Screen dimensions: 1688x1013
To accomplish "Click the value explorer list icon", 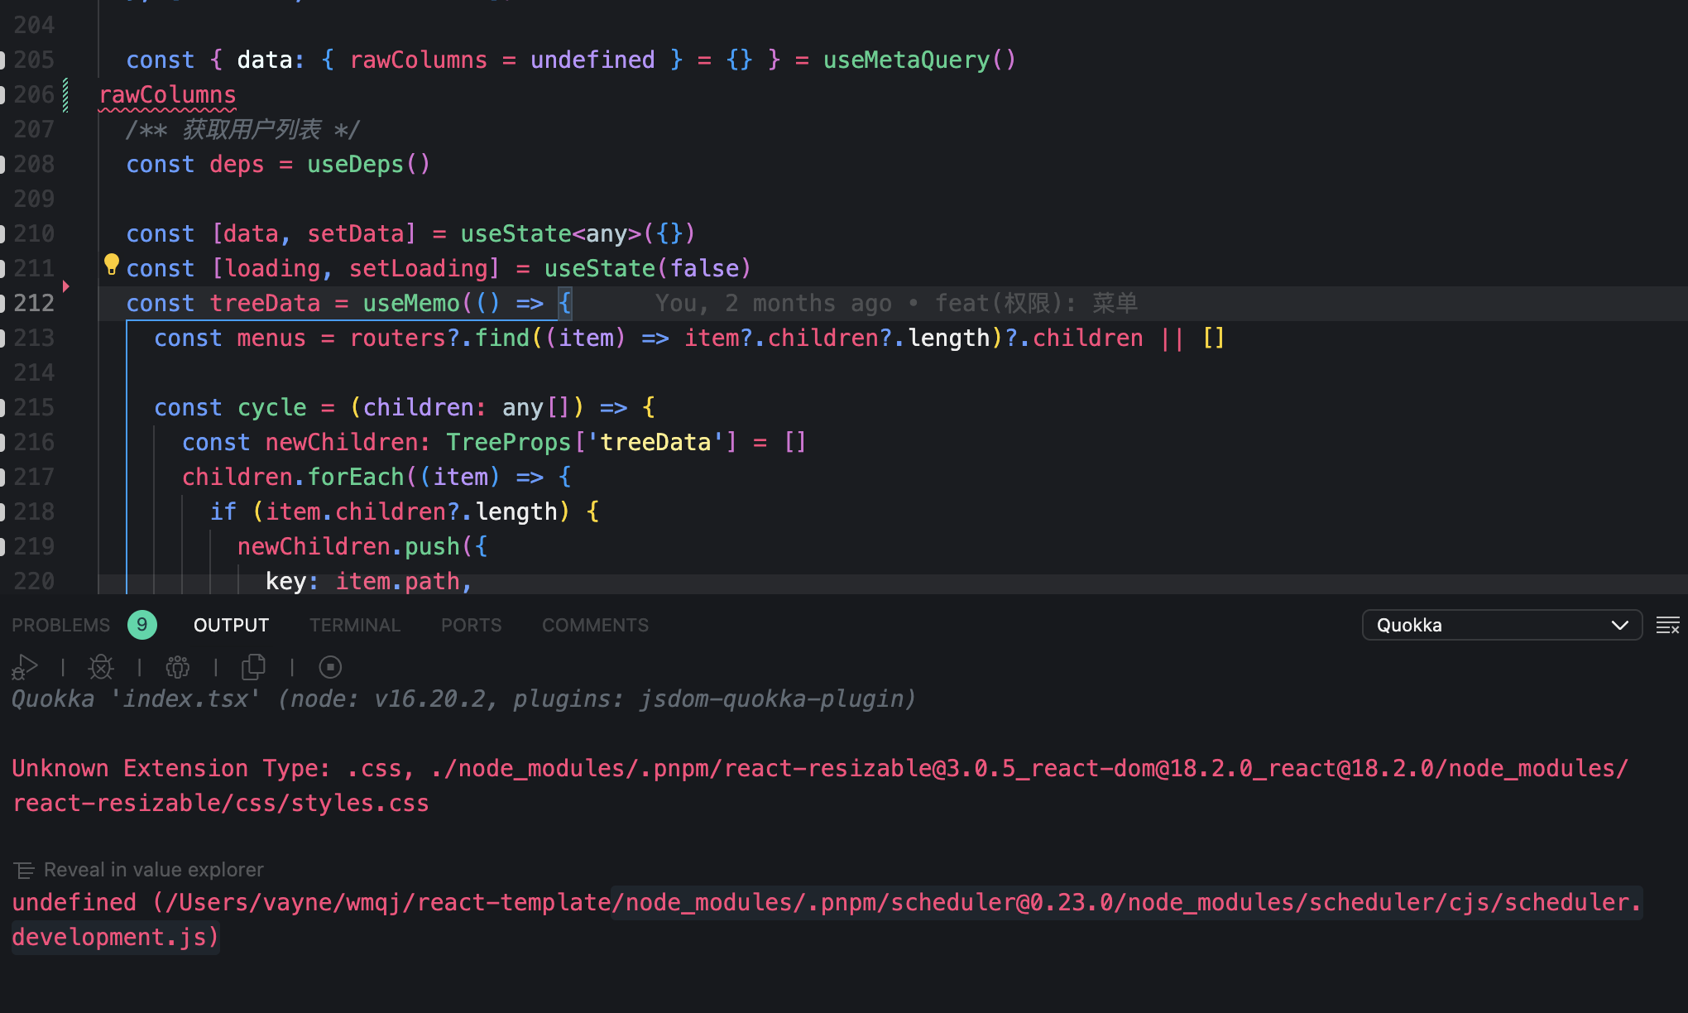I will tap(25, 870).
